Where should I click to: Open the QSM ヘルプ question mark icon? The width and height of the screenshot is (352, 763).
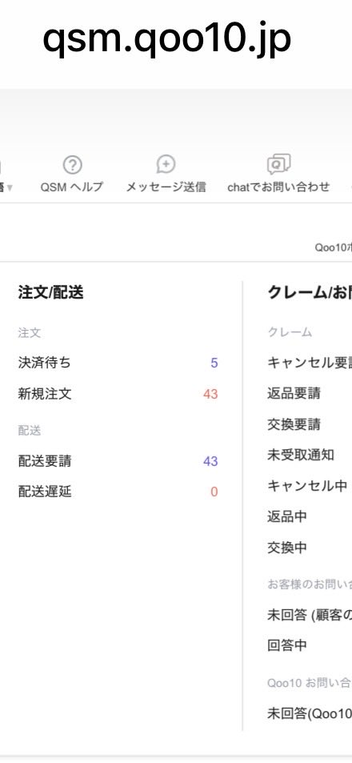coord(73,166)
